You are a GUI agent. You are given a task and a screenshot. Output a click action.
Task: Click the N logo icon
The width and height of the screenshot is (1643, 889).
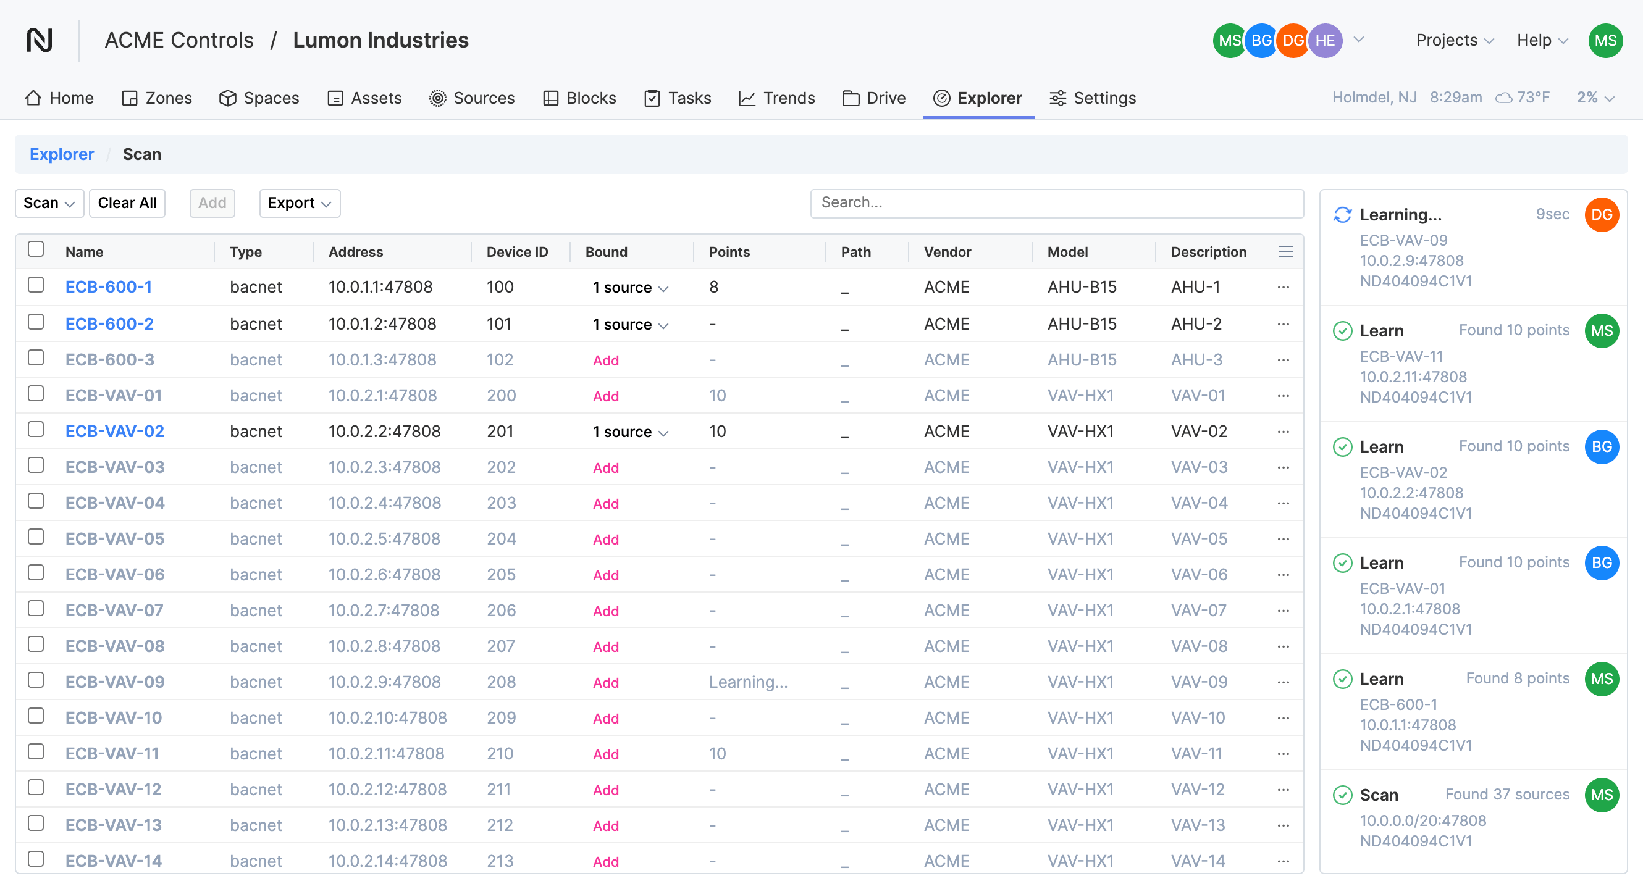pos(40,40)
